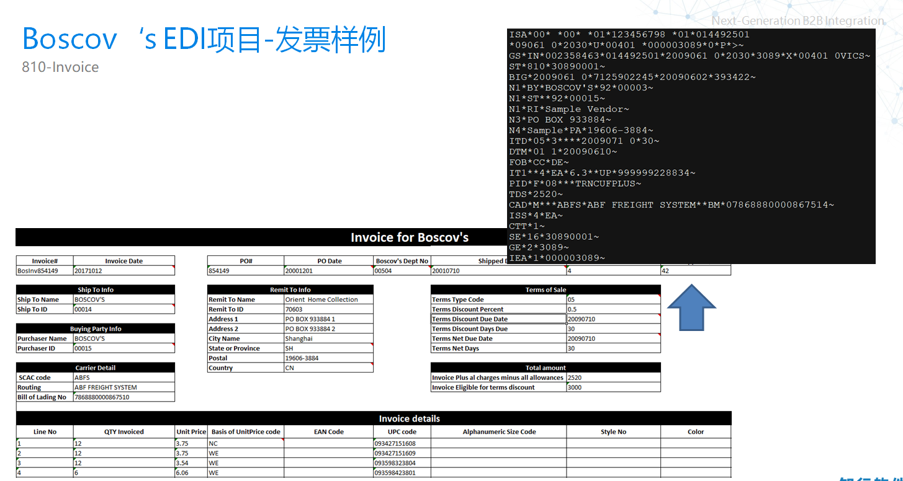
Task: Select the "Invoice details" header bar
Action: point(374,418)
